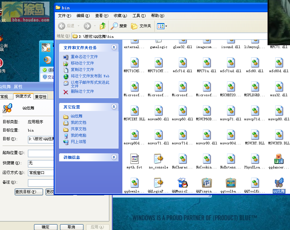Select the msvcr71.dll file icon
The height and width of the screenshot is (230, 290).
pyautogui.click(x=159, y=135)
